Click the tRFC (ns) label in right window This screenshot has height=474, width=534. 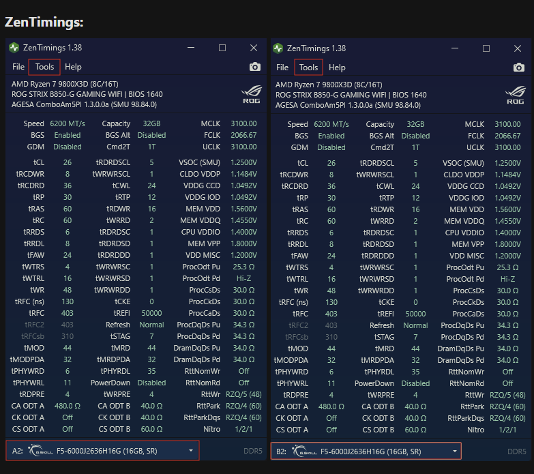(293, 302)
